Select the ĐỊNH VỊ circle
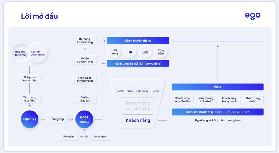This screenshot has height=153, width=279. pyautogui.click(x=29, y=119)
